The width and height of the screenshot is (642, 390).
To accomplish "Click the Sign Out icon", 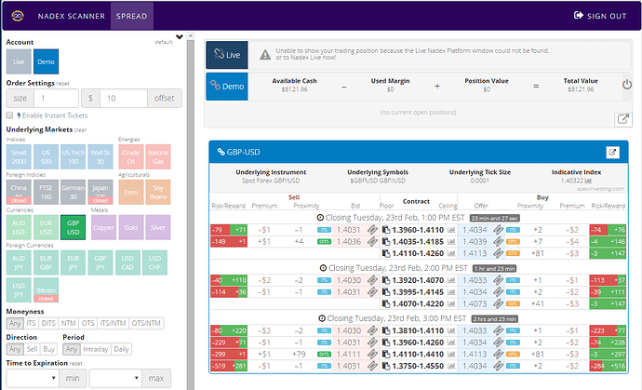I will tap(580, 16).
